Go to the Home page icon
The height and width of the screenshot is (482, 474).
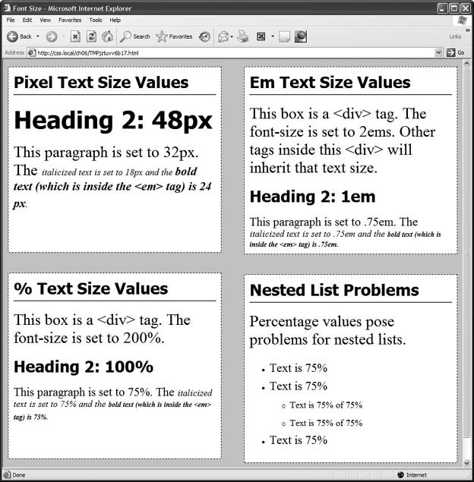[x=106, y=36]
